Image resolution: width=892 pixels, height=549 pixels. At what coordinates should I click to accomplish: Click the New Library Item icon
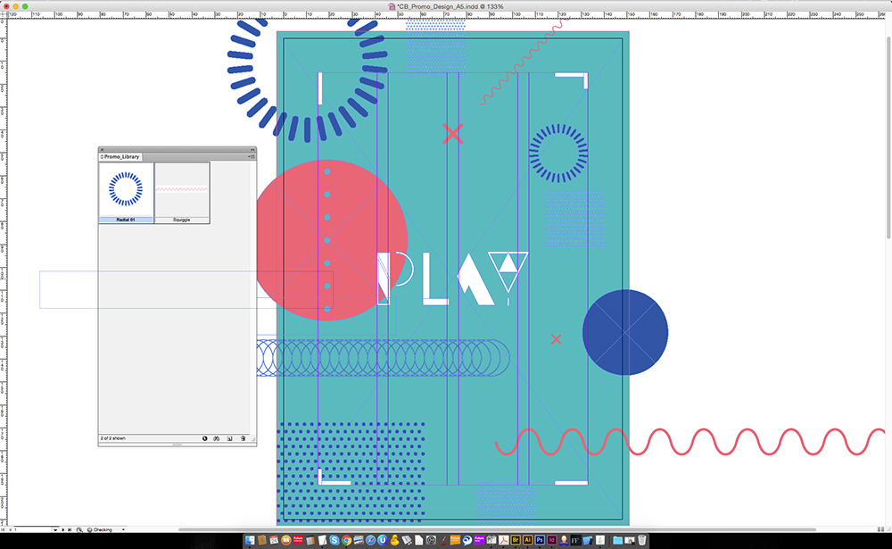(229, 438)
